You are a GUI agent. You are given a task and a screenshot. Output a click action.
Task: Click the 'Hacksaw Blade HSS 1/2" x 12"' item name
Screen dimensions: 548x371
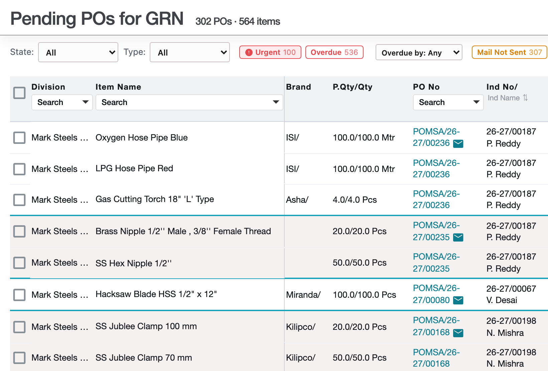tap(156, 294)
